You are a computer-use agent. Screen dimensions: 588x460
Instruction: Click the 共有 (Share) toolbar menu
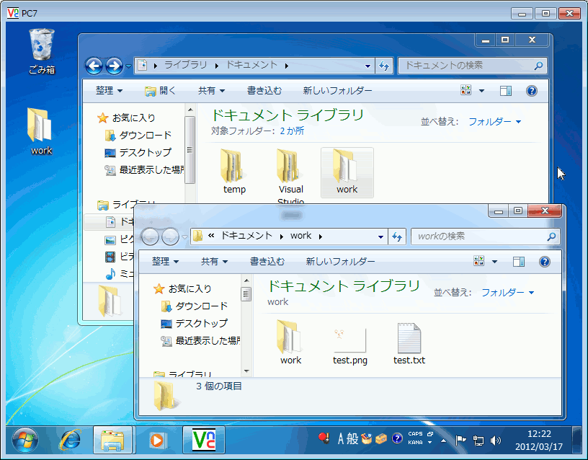point(209,262)
